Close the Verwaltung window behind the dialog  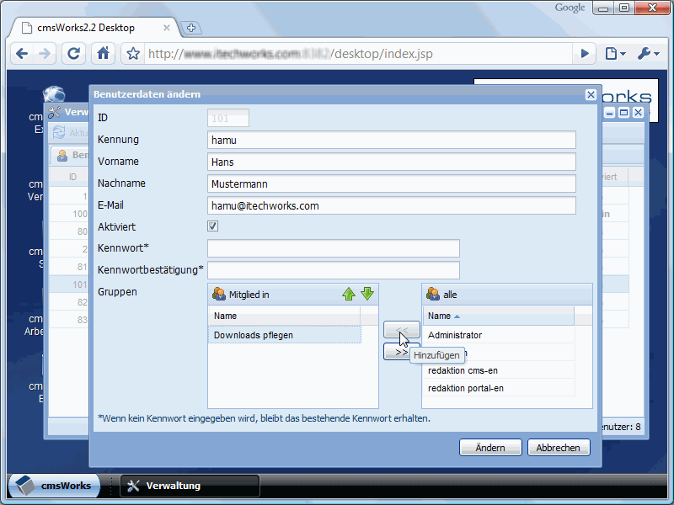tap(639, 113)
